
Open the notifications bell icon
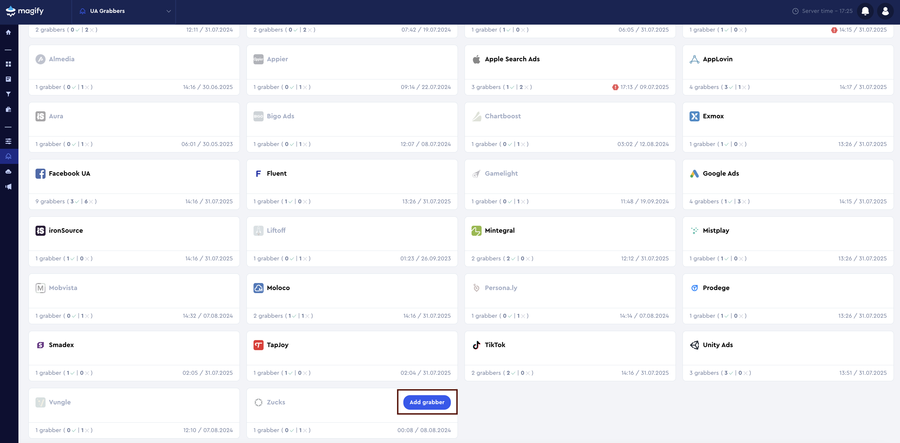click(865, 11)
